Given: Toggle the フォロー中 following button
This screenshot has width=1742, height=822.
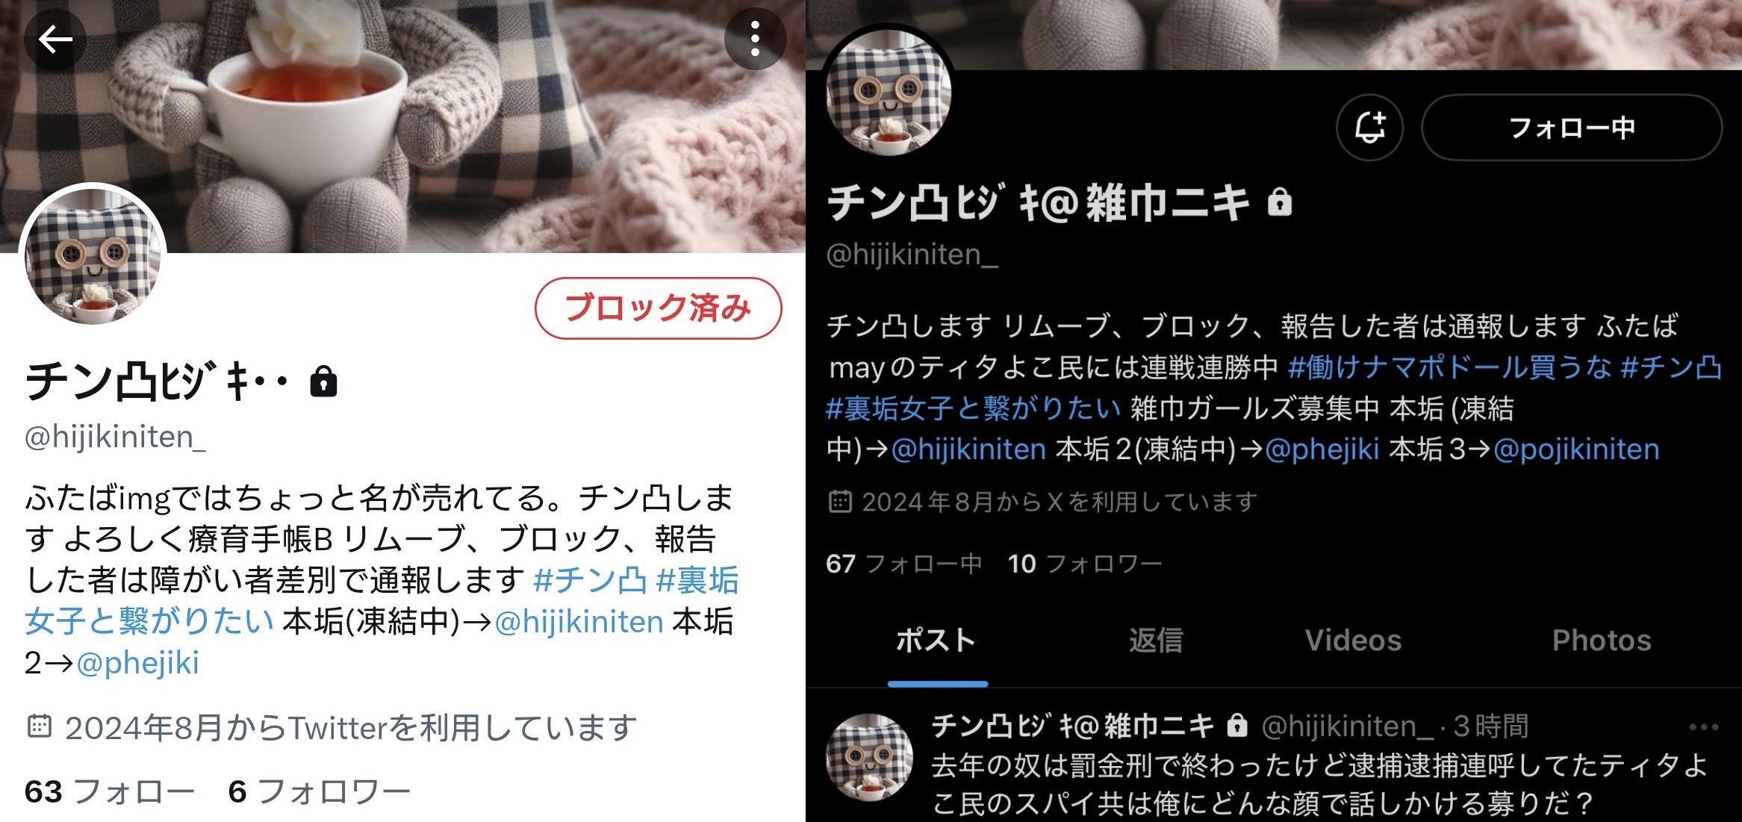Looking at the screenshot, I should [x=1572, y=127].
